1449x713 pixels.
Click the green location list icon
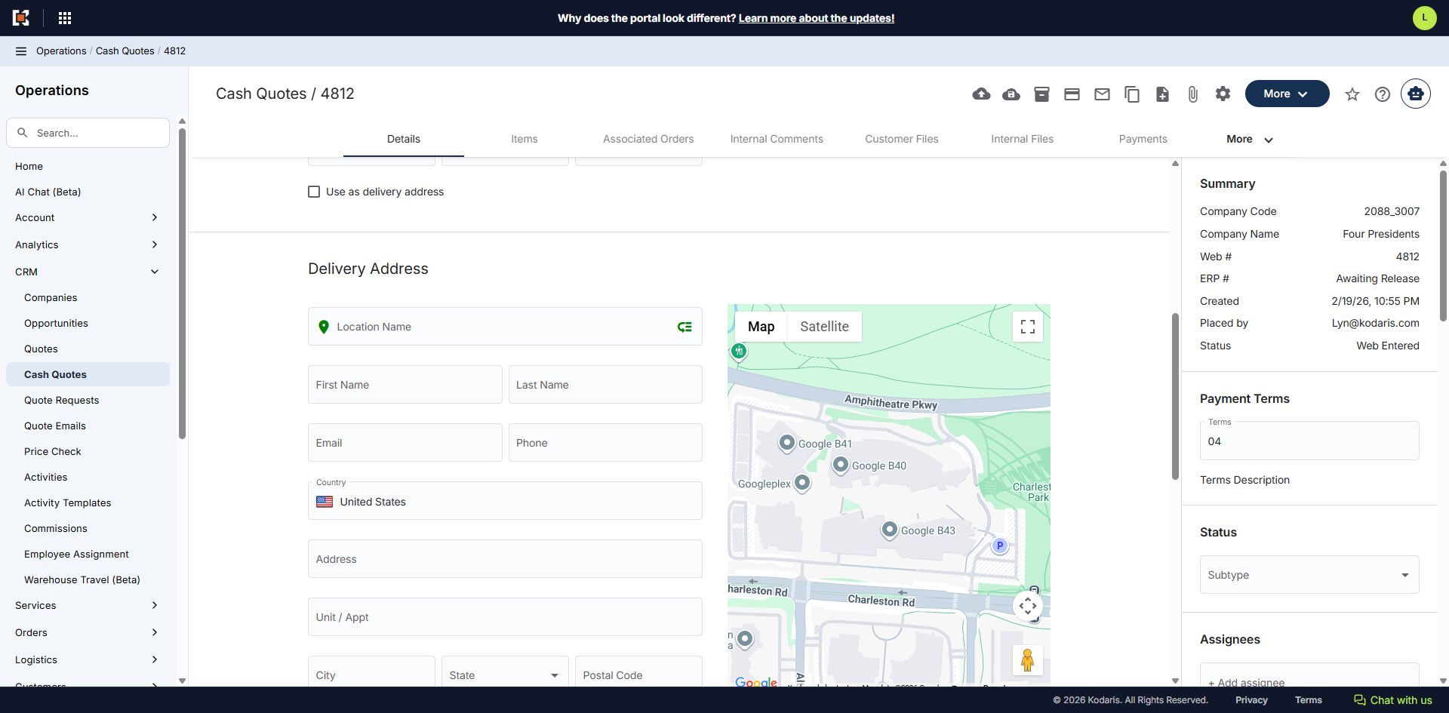click(x=685, y=327)
